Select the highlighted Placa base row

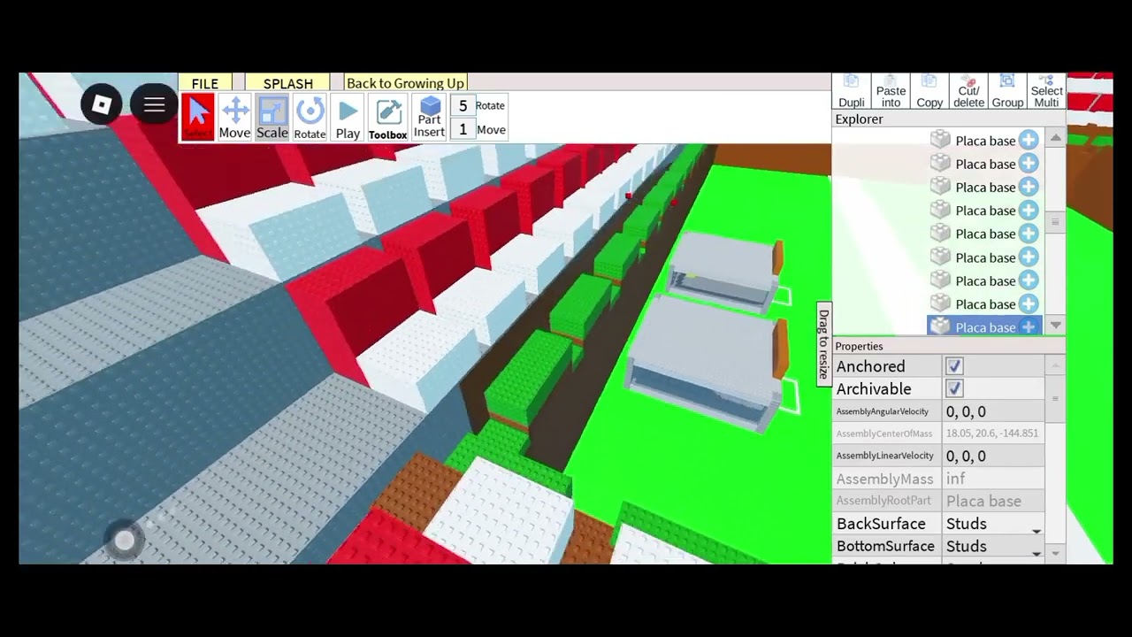[x=984, y=326]
